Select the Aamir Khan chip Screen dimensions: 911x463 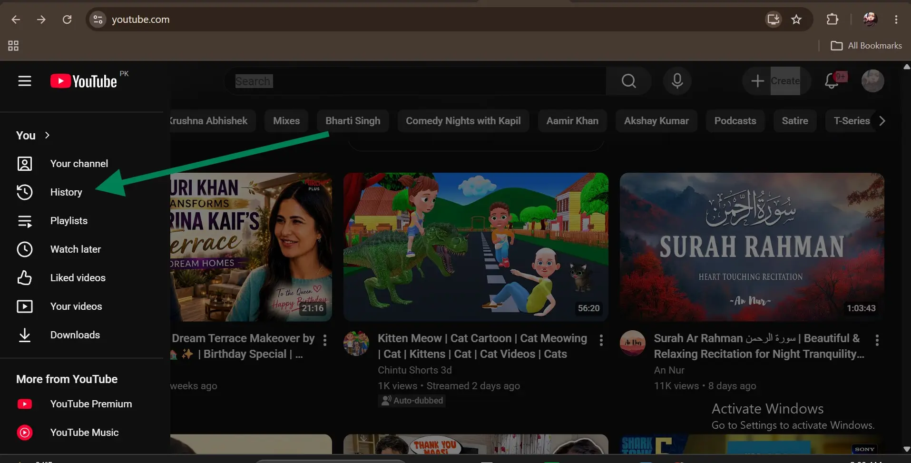[x=572, y=121]
